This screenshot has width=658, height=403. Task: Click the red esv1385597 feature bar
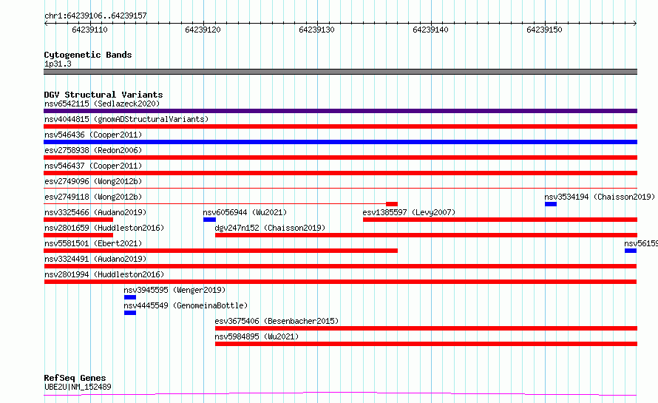[501, 220]
